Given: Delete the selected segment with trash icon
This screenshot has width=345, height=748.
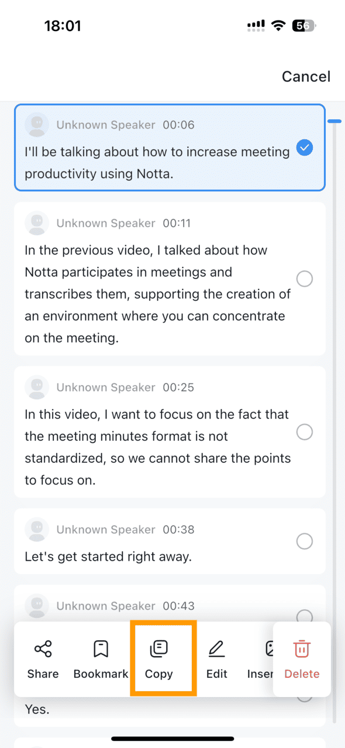Looking at the screenshot, I should [x=302, y=649].
